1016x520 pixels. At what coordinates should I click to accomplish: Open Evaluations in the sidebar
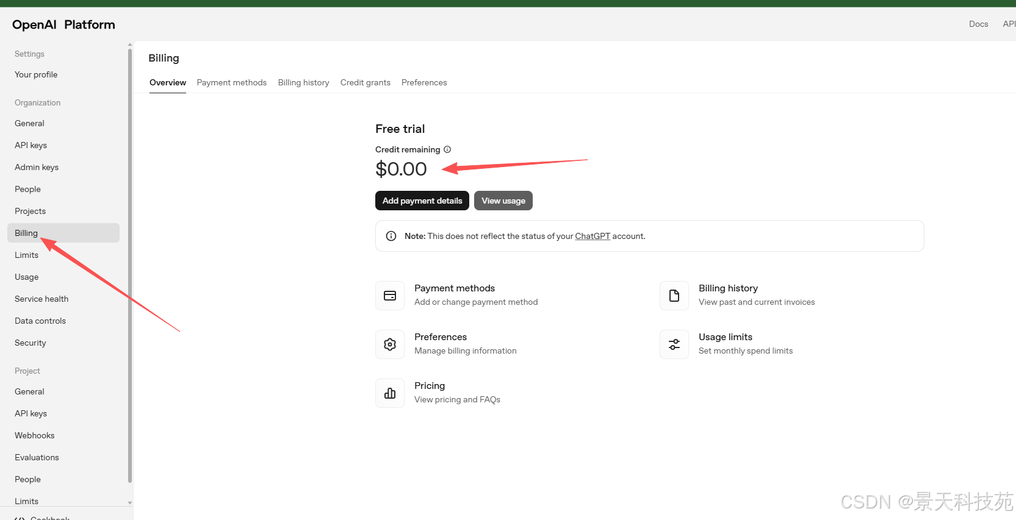(63, 457)
